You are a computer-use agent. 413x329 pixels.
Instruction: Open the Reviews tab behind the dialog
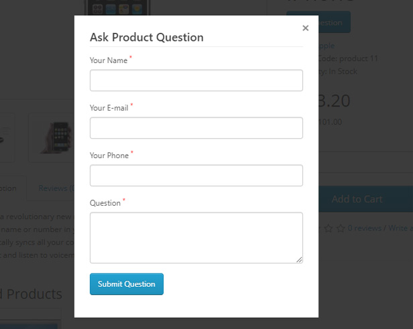click(56, 188)
